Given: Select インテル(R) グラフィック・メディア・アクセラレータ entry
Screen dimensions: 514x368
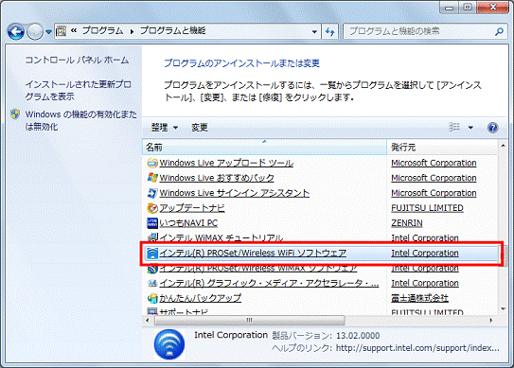Looking at the screenshot, I should pyautogui.click(x=269, y=283).
